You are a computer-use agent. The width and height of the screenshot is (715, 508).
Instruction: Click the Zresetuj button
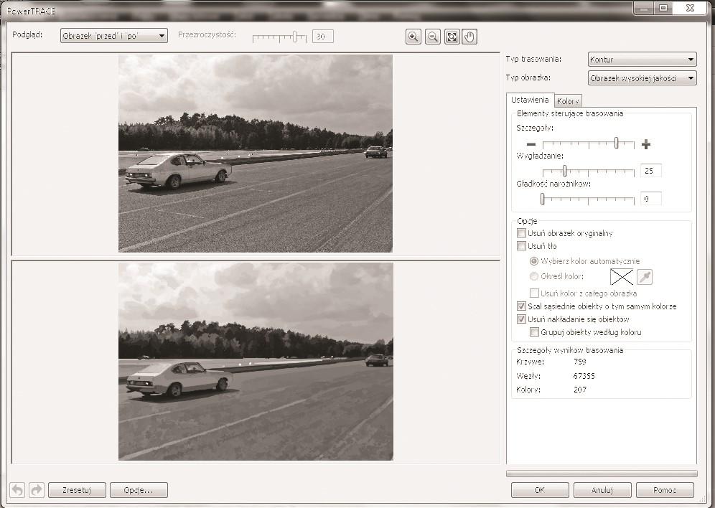(77, 490)
